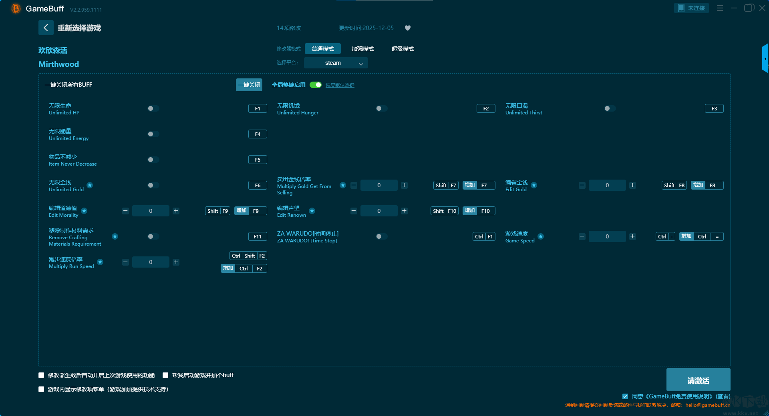
Task: Click the star icon beside Edit Morality
Action: point(84,211)
